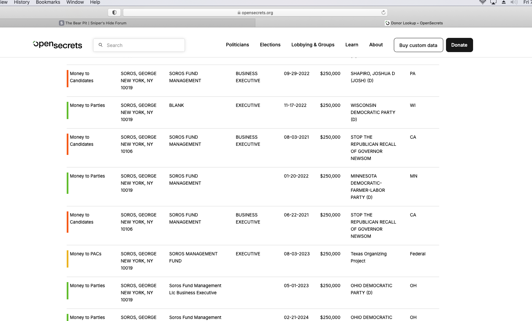Click Soros Fund Management Llc Business Executive cell

(x=195, y=289)
